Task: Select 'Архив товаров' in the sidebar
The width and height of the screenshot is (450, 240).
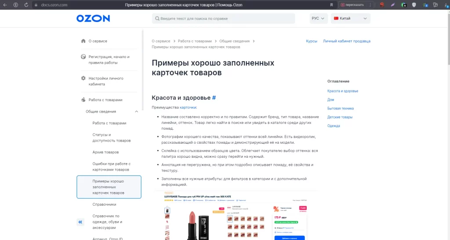Action: coord(105,152)
